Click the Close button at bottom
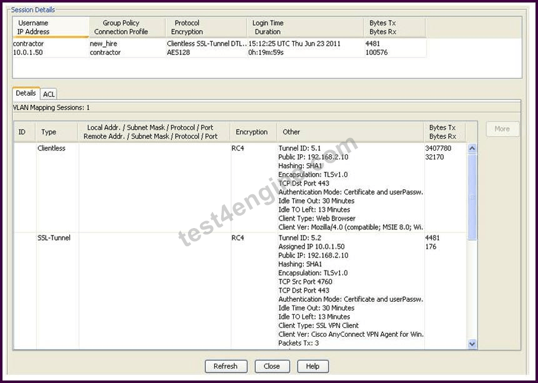The width and height of the screenshot is (538, 383). pos(272,366)
